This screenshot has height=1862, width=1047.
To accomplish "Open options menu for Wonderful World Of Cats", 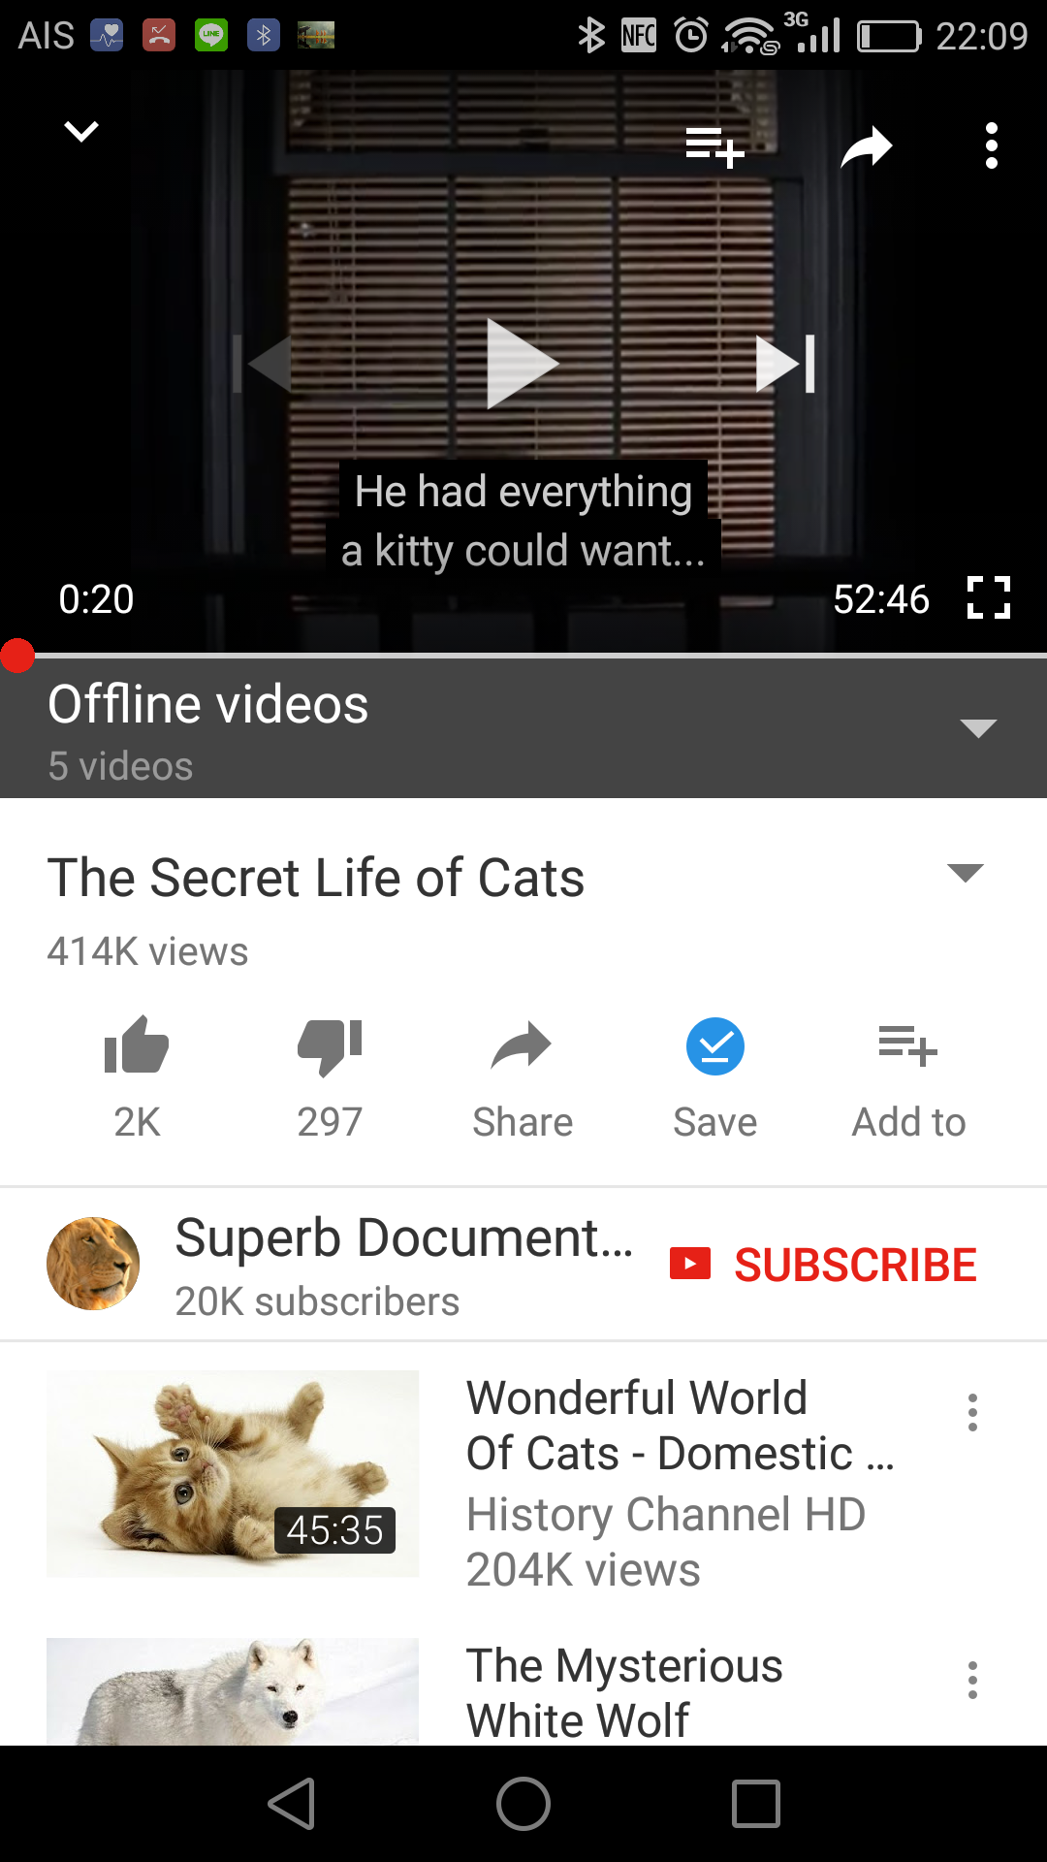I will click(x=972, y=1413).
